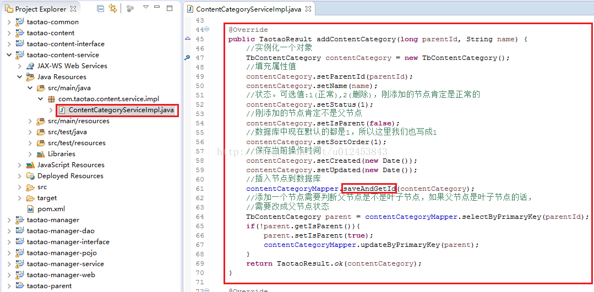
Task: Click addContentCategory method name
Action: pos(357,39)
